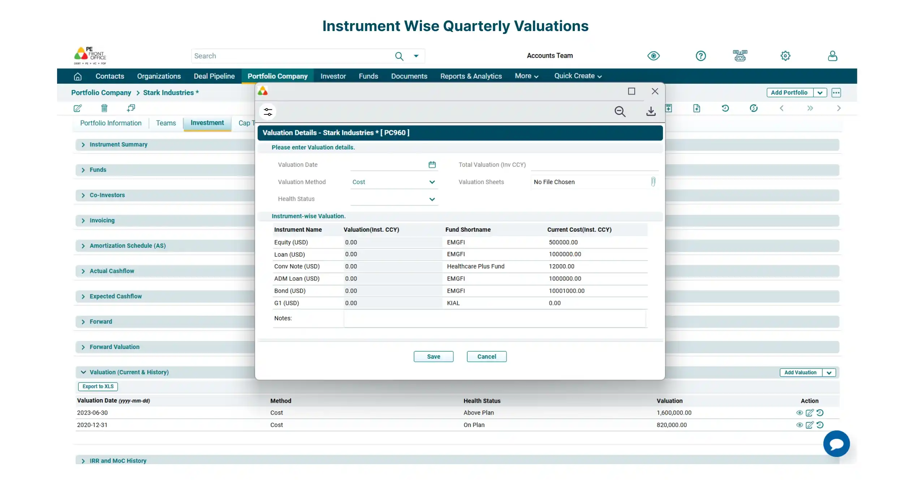Edit the 2023-06-30 valuation row
This screenshot has width=914, height=480.
[x=810, y=413]
